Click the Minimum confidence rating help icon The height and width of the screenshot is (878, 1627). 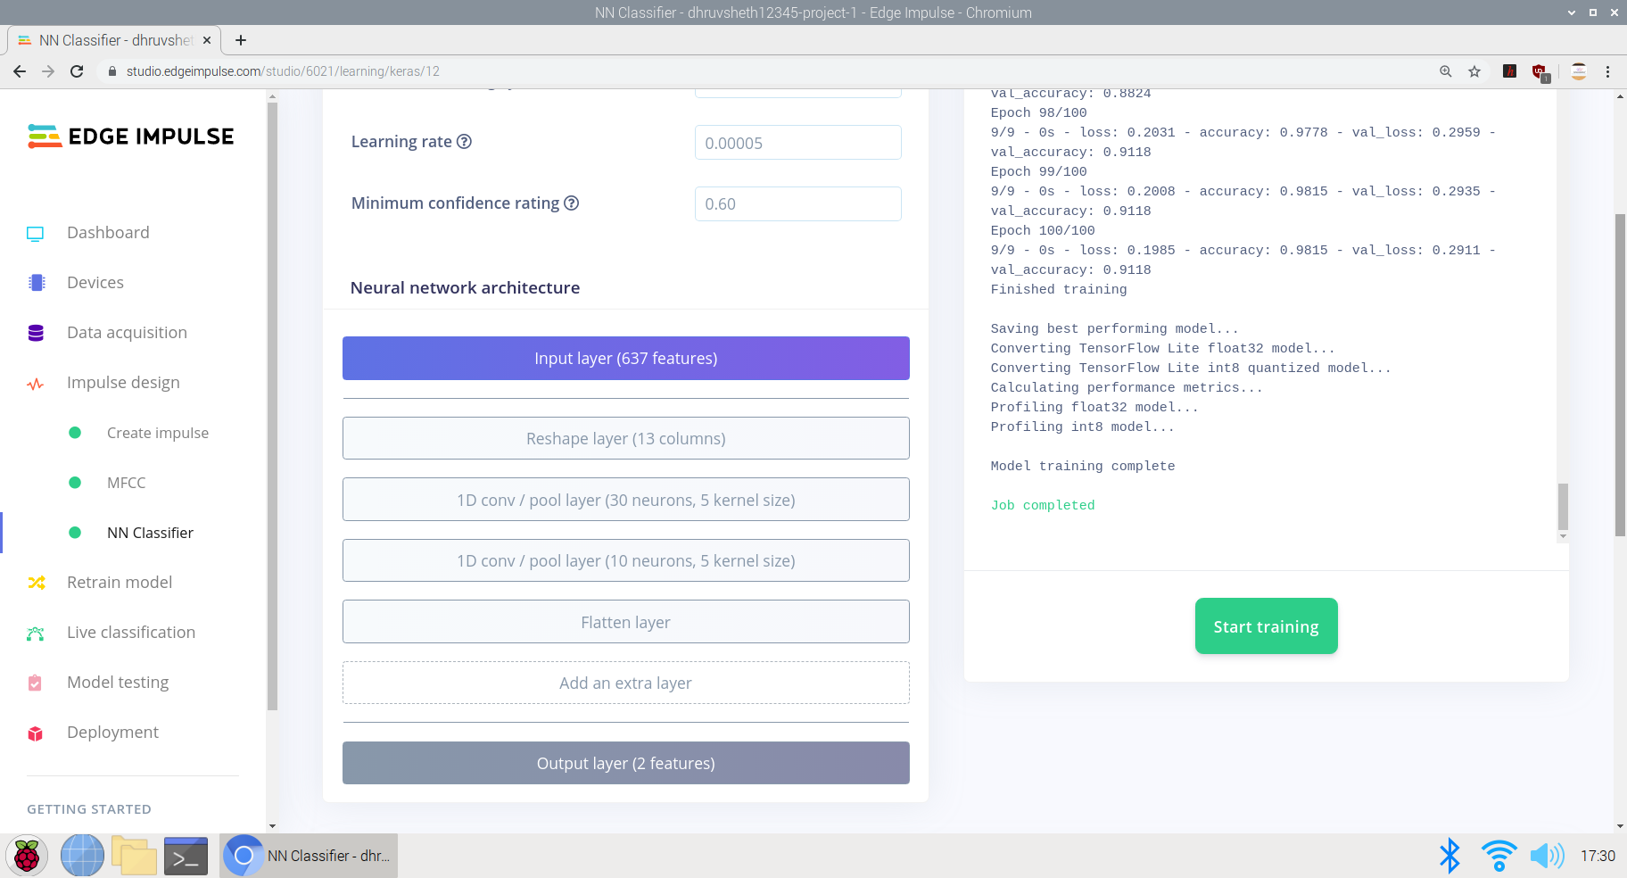pyautogui.click(x=571, y=203)
